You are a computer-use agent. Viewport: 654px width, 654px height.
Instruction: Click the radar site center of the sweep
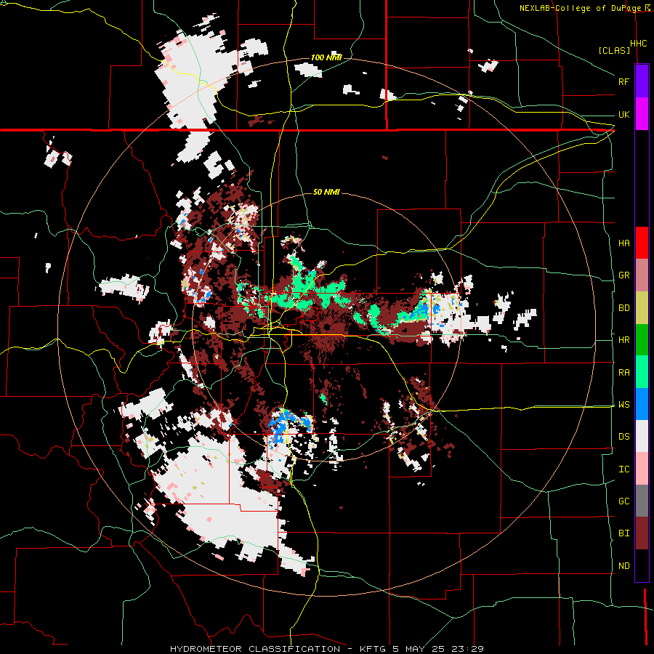pos(326,327)
